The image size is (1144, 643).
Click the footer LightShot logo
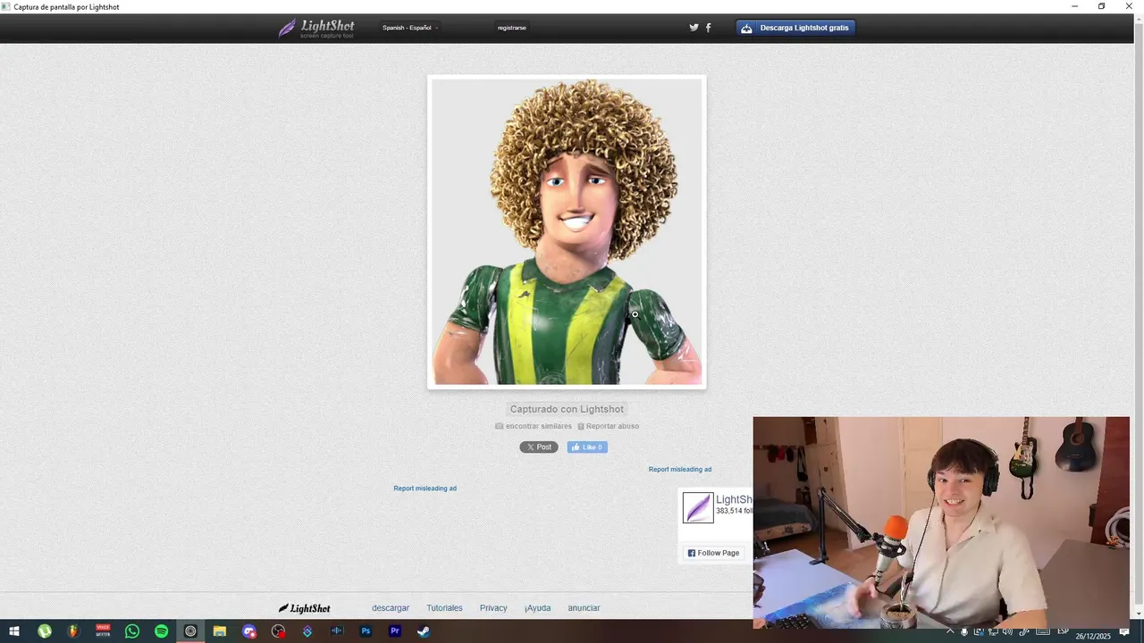pyautogui.click(x=304, y=608)
